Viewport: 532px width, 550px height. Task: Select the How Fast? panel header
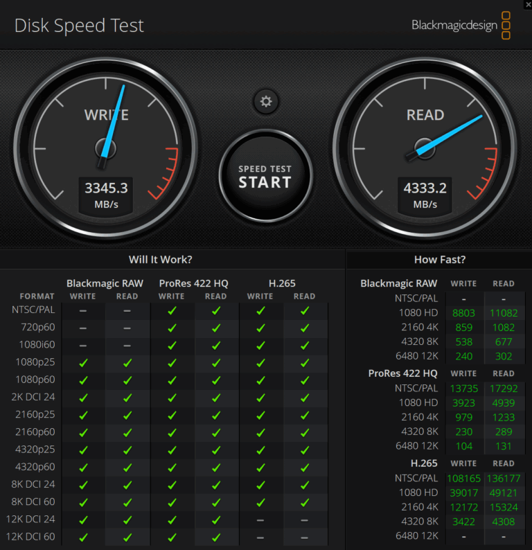440,260
